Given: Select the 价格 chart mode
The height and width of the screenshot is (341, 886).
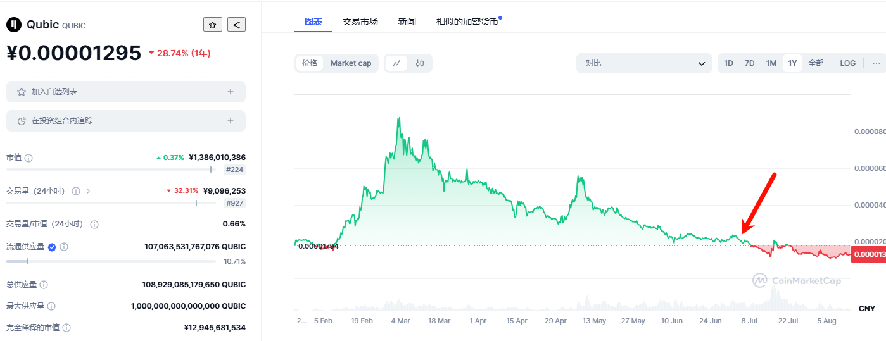Looking at the screenshot, I should (310, 63).
